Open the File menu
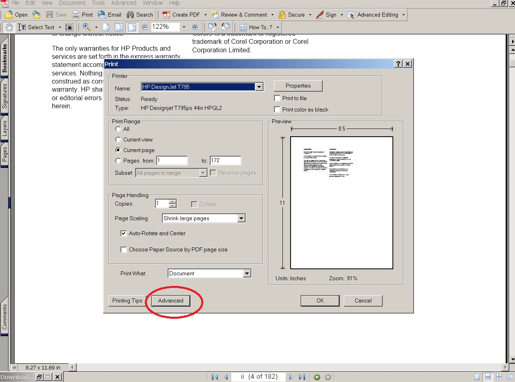The image size is (515, 382). point(15,3)
